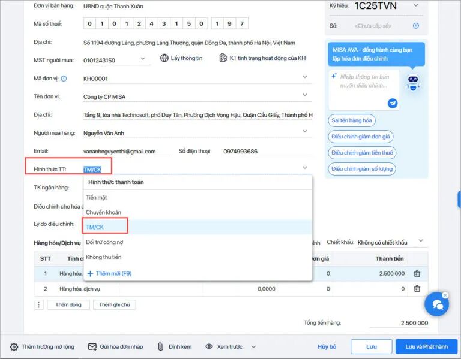Open the Chiết khấu dropdown
The width and height of the screenshot is (461, 359).
[x=420, y=242]
